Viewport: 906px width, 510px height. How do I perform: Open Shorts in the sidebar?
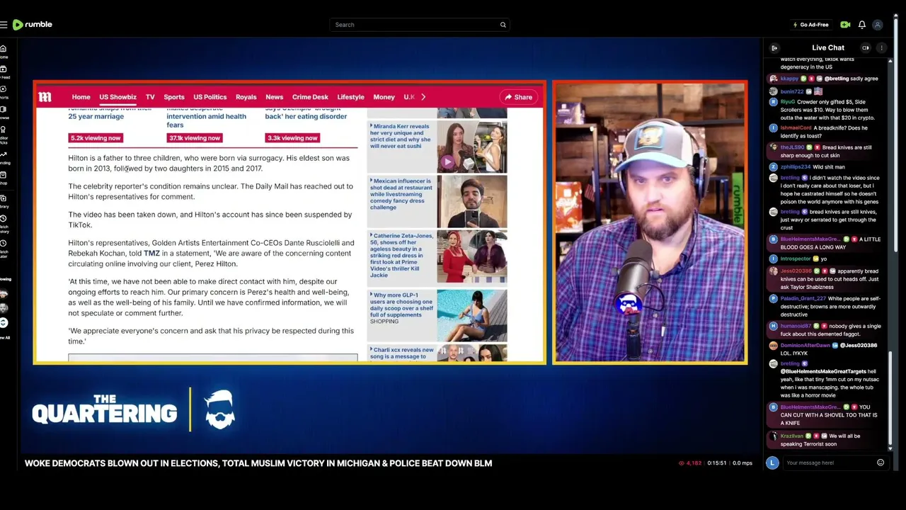click(x=4, y=93)
